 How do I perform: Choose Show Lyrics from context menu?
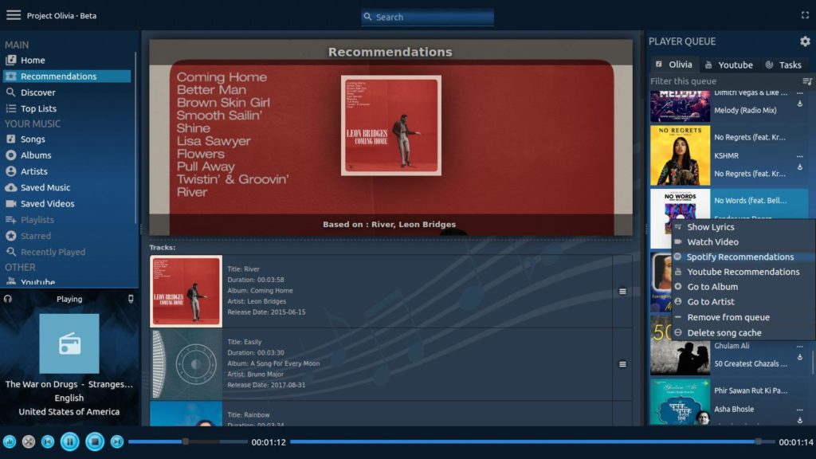tap(743, 227)
